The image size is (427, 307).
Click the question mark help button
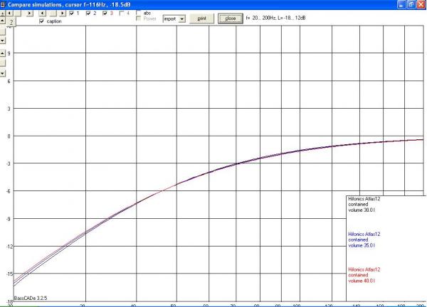tap(12, 23)
